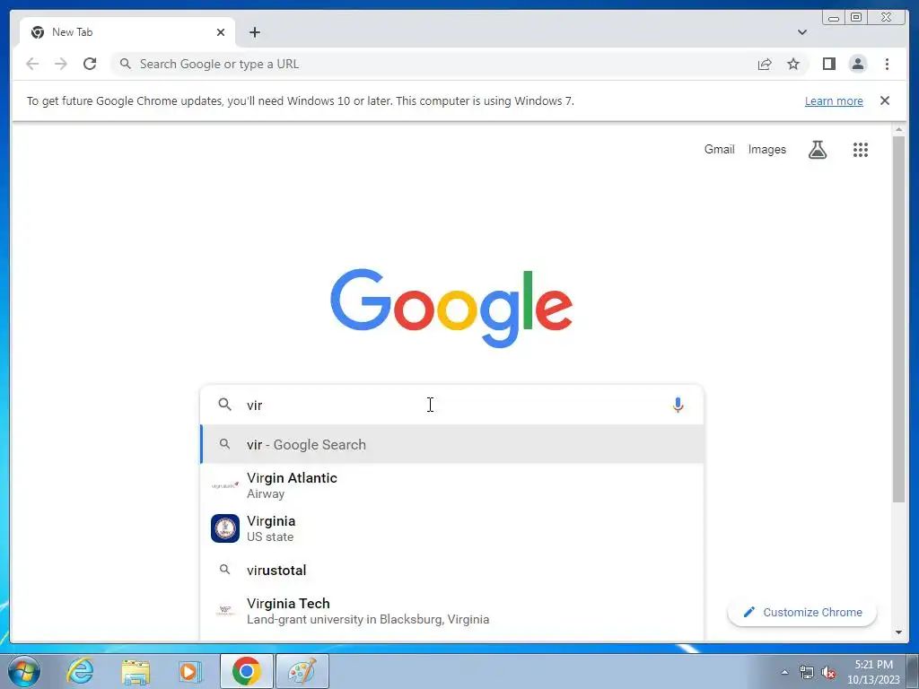Select 'vir - Google Search' suggestion
The height and width of the screenshot is (689, 919).
[x=451, y=445]
